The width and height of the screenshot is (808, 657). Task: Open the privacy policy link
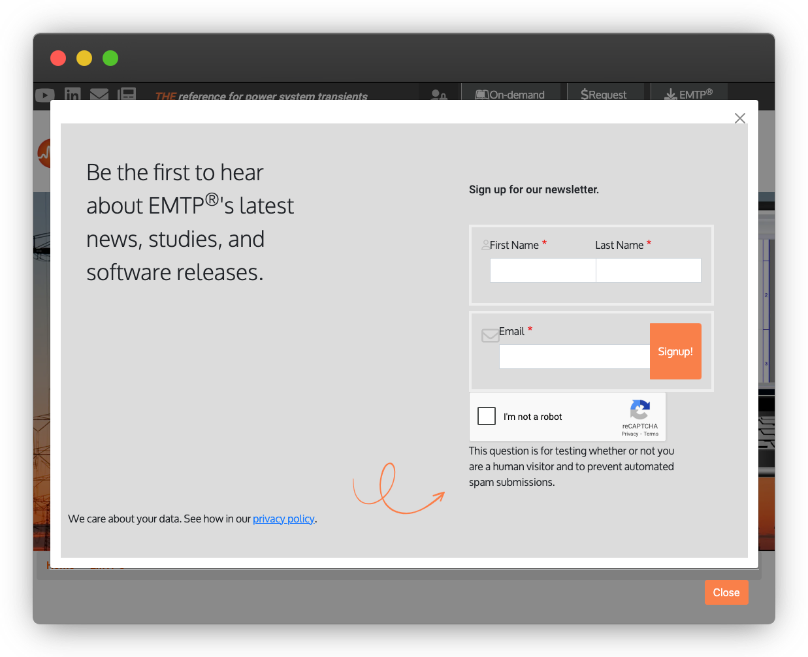click(x=283, y=519)
